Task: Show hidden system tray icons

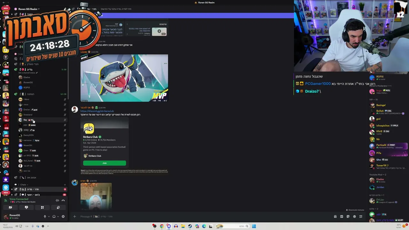Action: pos(48,226)
